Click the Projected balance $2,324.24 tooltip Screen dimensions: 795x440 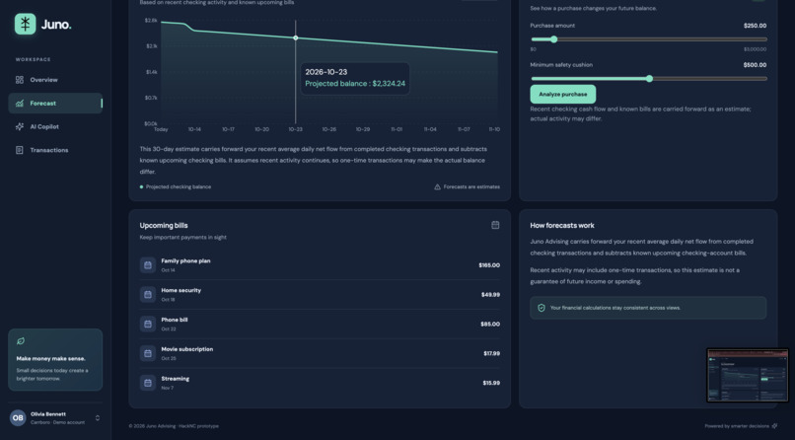(x=355, y=79)
